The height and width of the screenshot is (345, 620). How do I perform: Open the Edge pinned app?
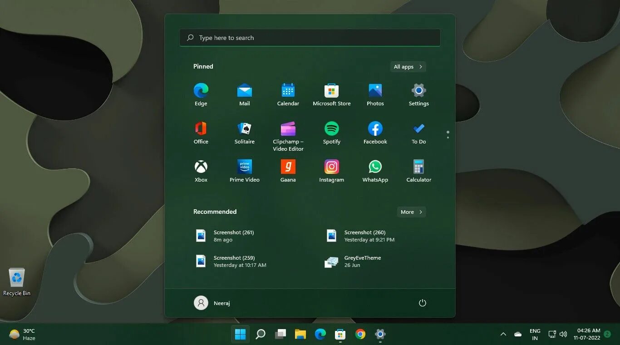201,94
